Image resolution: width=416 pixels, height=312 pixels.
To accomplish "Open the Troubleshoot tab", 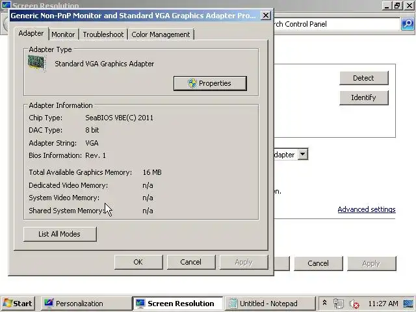I will [103, 34].
